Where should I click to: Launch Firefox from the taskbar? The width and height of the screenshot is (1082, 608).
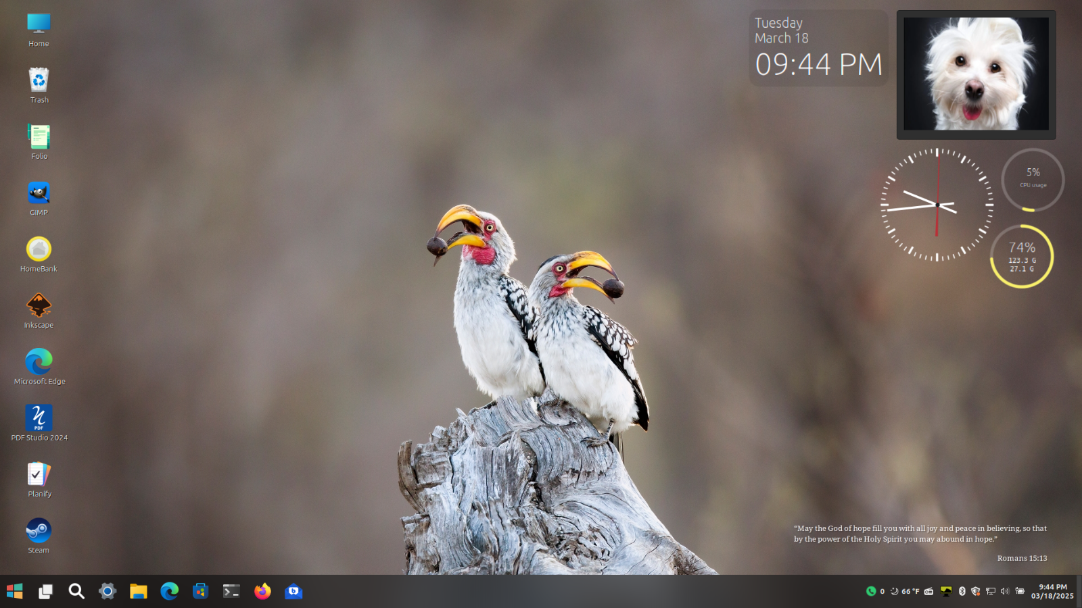coord(262,592)
